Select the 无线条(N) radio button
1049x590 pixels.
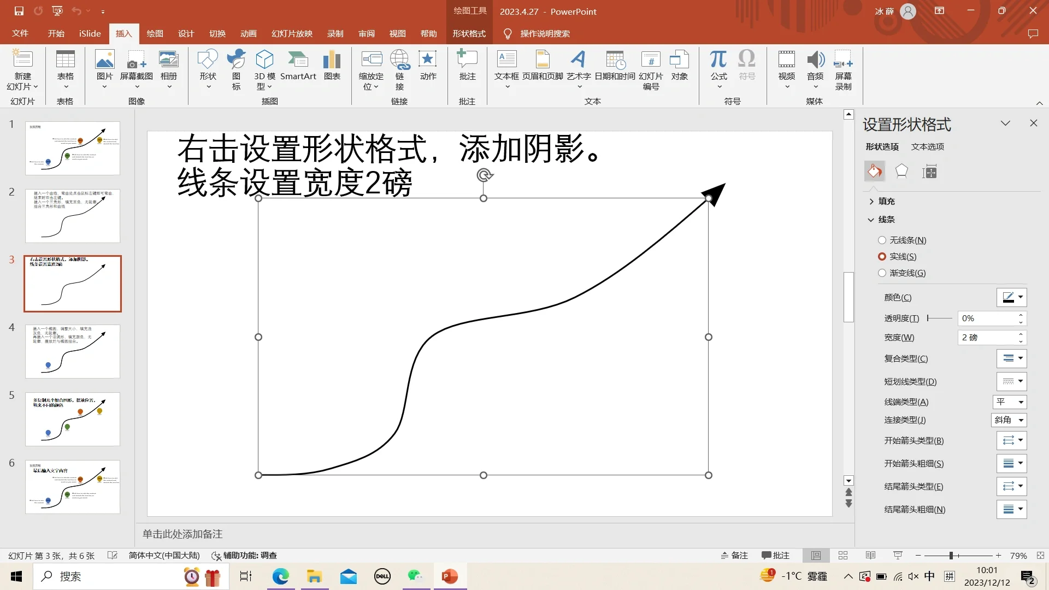coord(882,240)
